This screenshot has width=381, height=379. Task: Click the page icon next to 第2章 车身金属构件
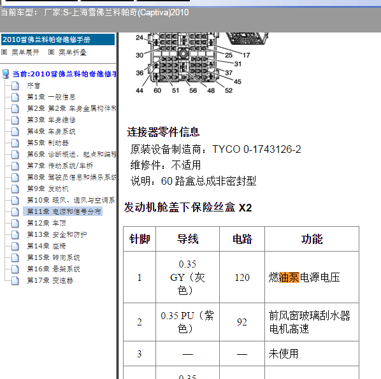tap(15, 108)
